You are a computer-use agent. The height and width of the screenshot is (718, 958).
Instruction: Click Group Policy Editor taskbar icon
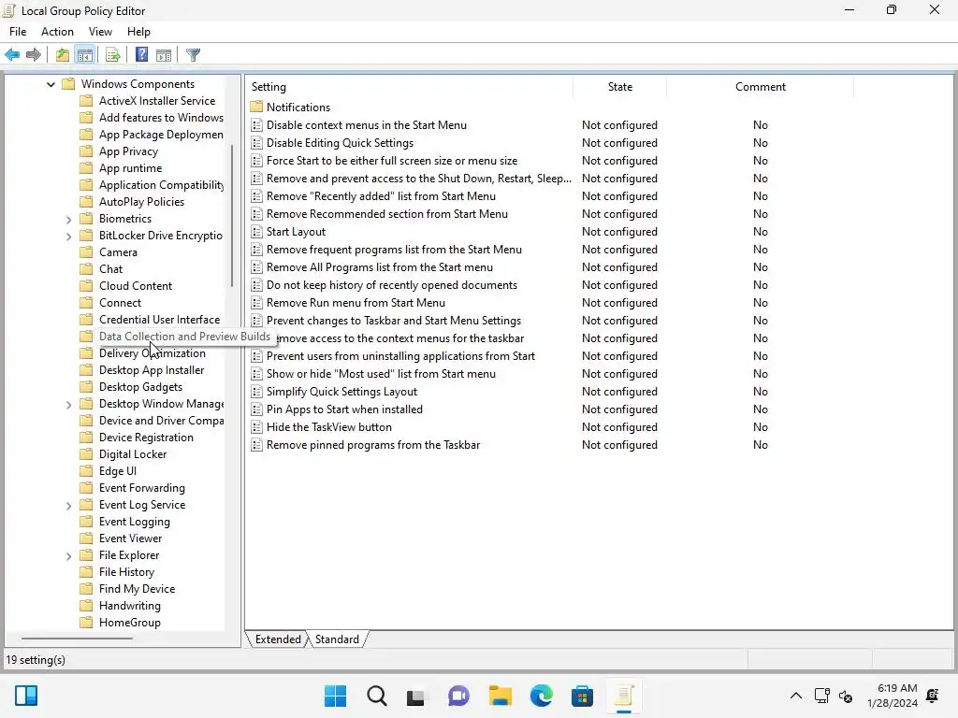[624, 696]
